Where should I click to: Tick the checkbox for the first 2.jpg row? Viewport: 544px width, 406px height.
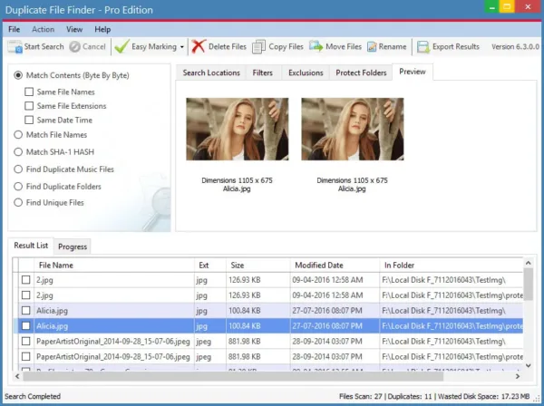(26, 280)
